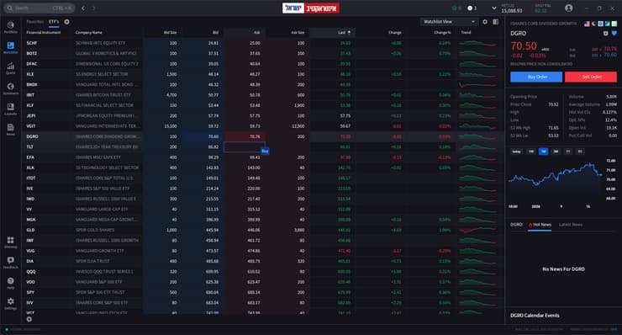Select the DFAC row

click(262, 64)
